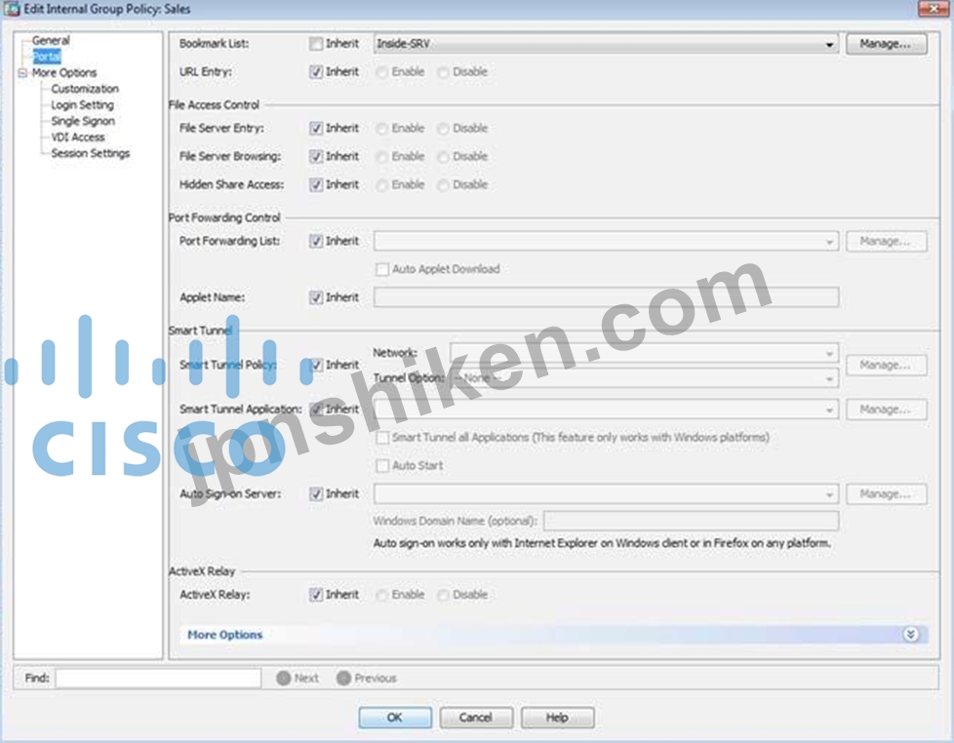Viewport: 954px width, 743px height.
Task: Toggle Bookmark List Inherit checkbox
Action: (x=316, y=44)
